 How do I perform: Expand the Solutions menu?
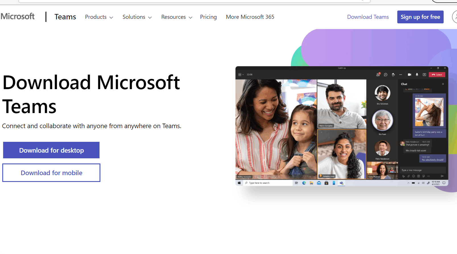click(x=137, y=17)
